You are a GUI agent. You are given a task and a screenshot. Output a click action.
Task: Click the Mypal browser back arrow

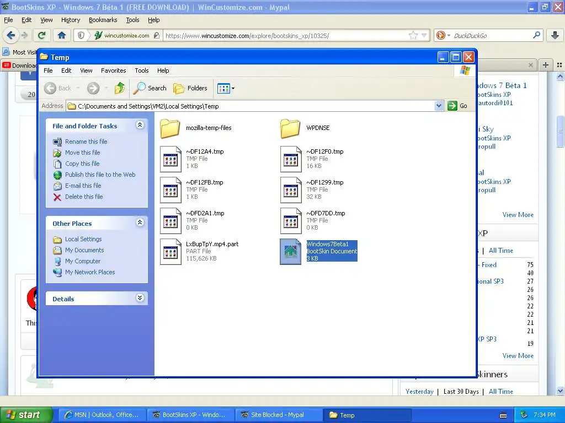11,35
